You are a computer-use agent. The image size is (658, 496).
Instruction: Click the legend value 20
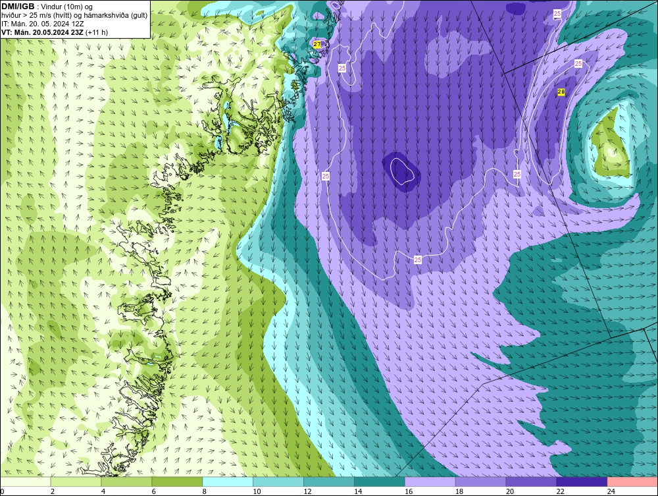point(510,491)
